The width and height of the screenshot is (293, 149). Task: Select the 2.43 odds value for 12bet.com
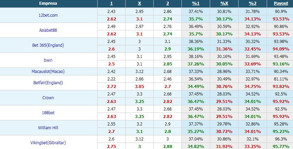[111, 12]
